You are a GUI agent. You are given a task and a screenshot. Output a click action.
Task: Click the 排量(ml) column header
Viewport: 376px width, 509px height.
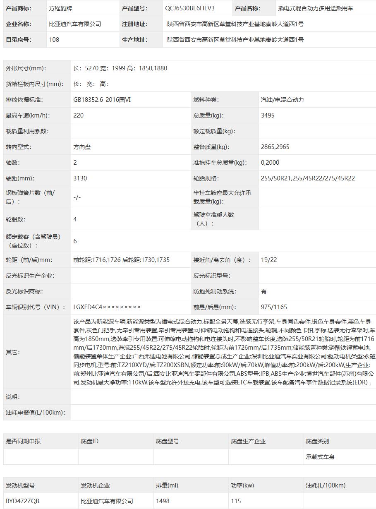point(167,485)
